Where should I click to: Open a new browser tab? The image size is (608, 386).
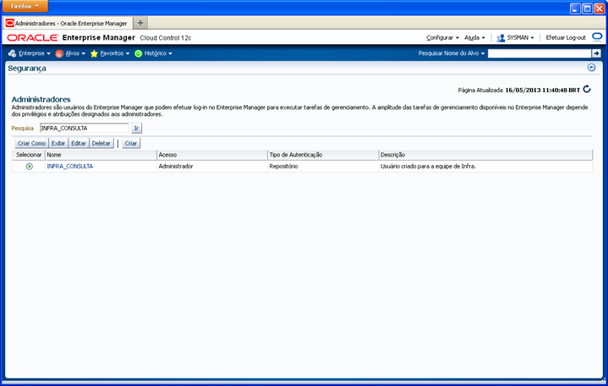pos(140,23)
